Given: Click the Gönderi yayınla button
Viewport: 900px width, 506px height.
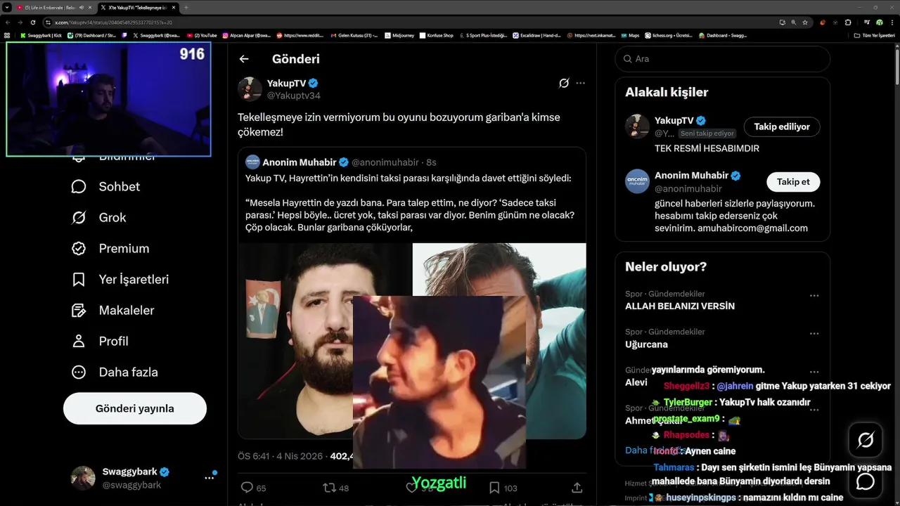Looking at the screenshot, I should click(x=135, y=408).
